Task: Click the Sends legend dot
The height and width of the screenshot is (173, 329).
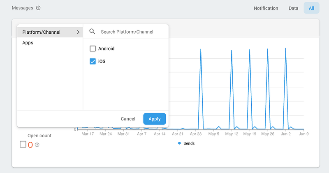Action: 180,143
